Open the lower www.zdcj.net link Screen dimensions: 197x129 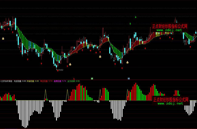tap(170, 104)
